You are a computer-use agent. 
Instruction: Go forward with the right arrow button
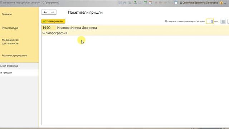point(53,12)
